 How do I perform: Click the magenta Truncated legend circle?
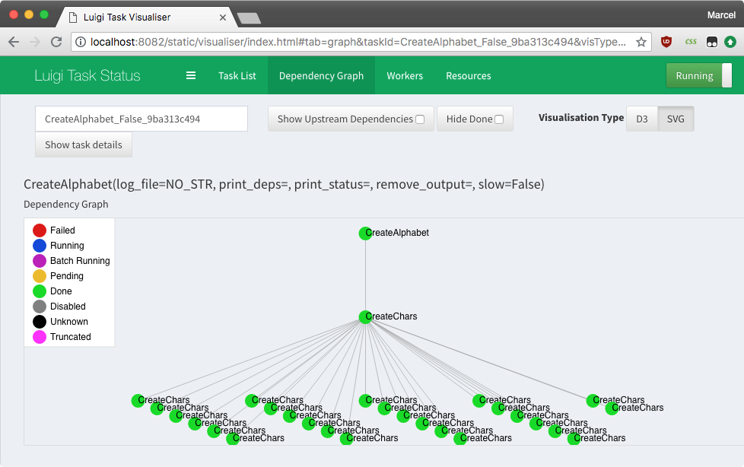pyautogui.click(x=40, y=336)
